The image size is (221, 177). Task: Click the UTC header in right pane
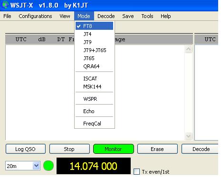point(210,39)
